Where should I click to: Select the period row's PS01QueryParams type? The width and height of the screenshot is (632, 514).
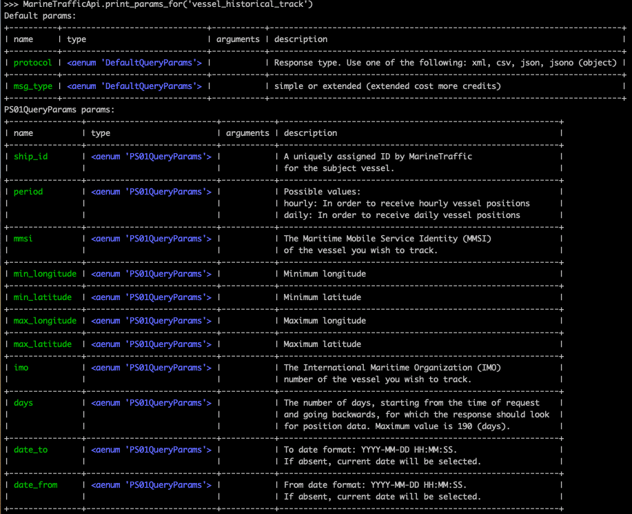pyautogui.click(x=151, y=192)
